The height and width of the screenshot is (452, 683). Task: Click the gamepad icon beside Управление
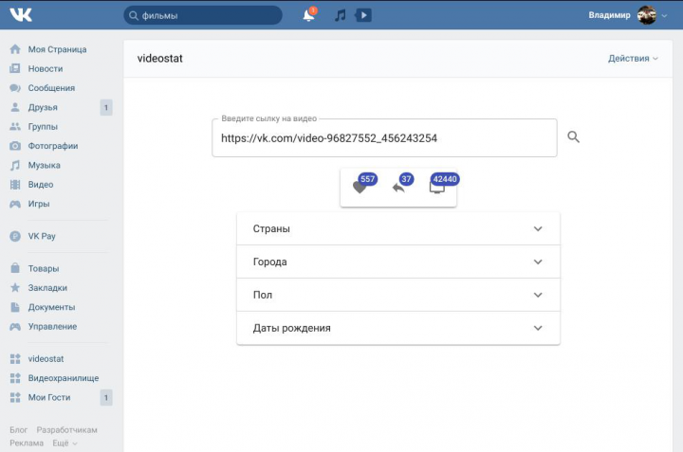[x=15, y=326]
